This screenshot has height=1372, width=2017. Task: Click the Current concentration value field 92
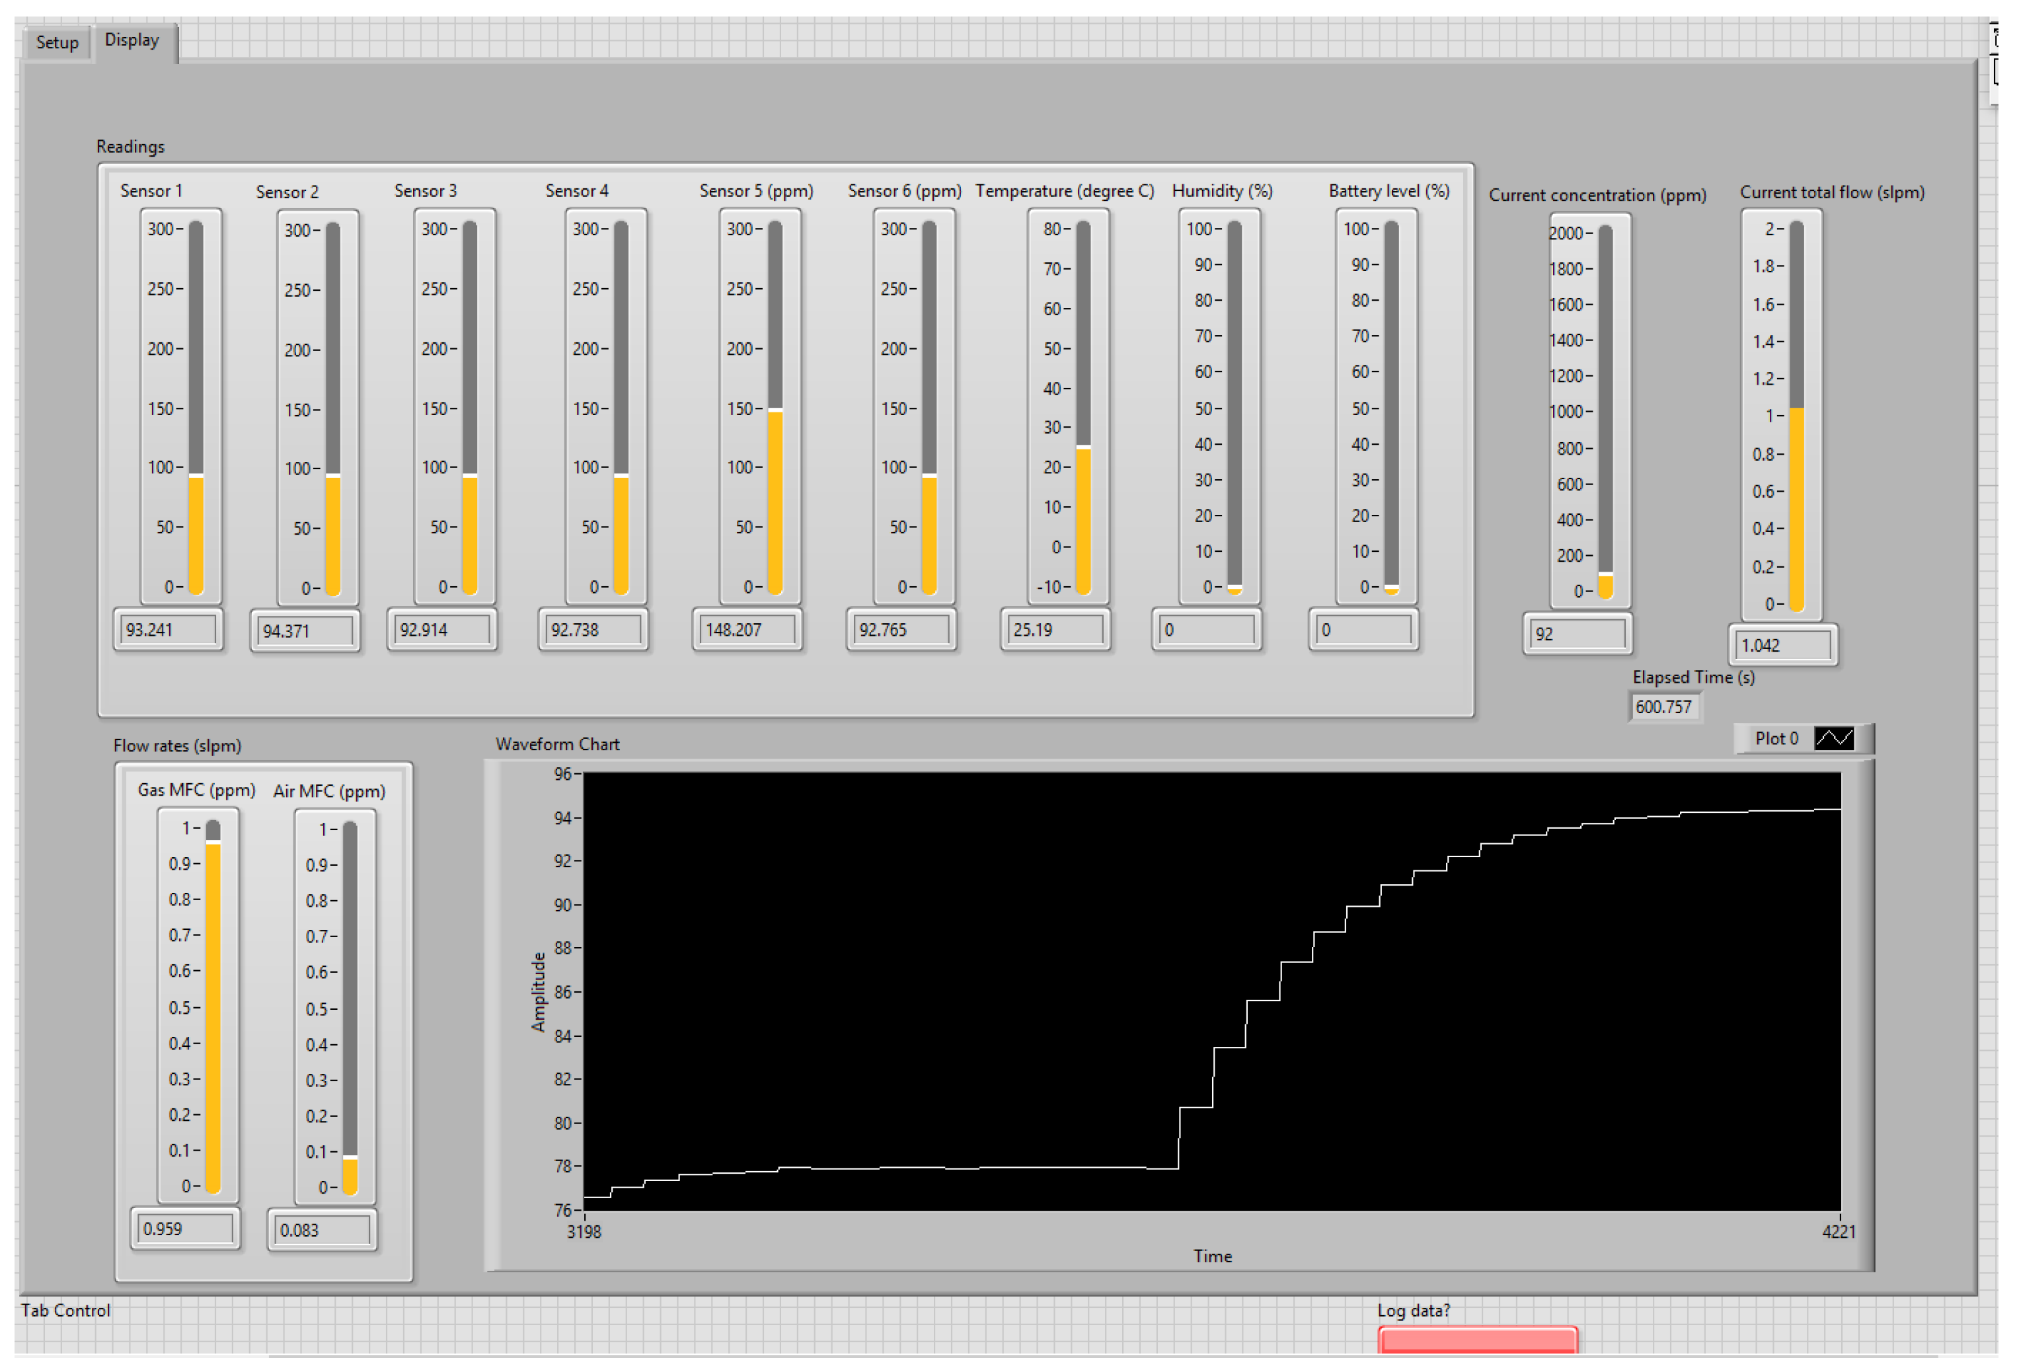[x=1577, y=634]
